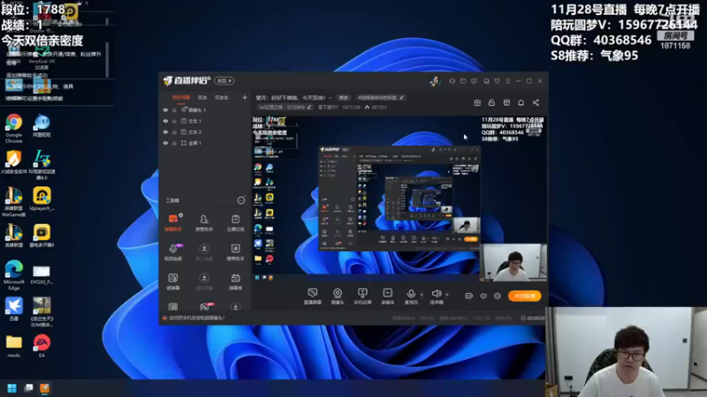This screenshot has height=397, width=707.
Task: Expand the microphone device dropdown arrow
Action: coord(422,295)
